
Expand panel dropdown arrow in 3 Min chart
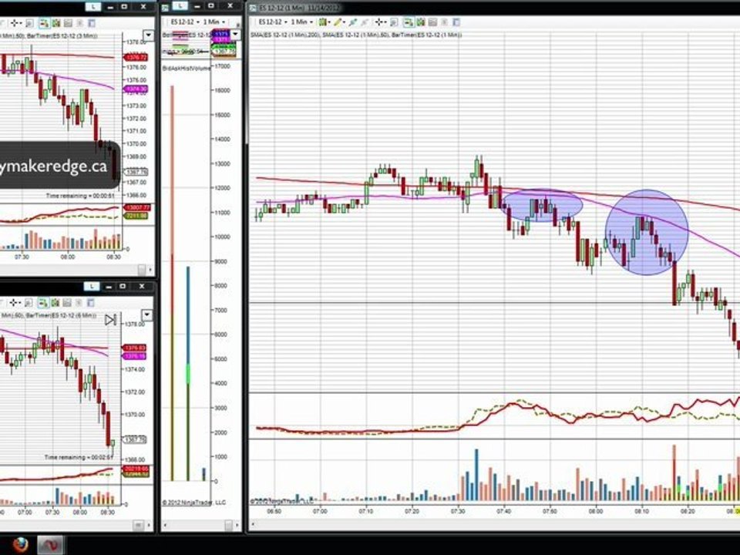pos(148,35)
